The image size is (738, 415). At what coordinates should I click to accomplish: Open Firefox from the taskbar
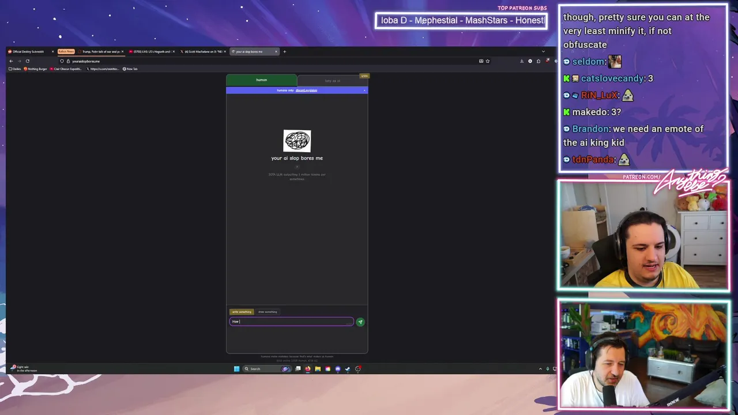(x=308, y=369)
